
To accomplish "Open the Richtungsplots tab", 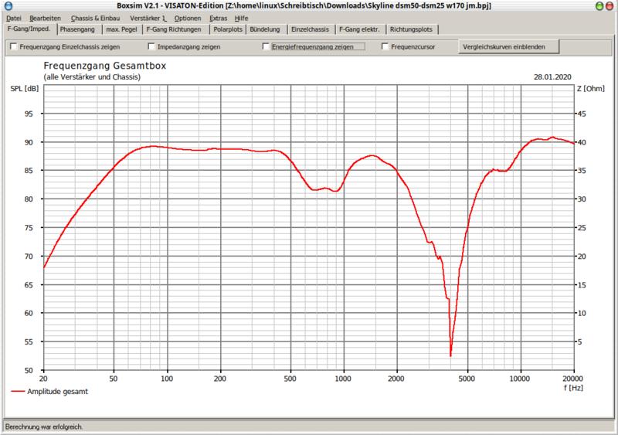I will click(x=412, y=29).
